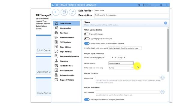Toggle Append pages to an existing file
Image resolution: width=192 pixels, height=108 pixels.
[87, 39]
